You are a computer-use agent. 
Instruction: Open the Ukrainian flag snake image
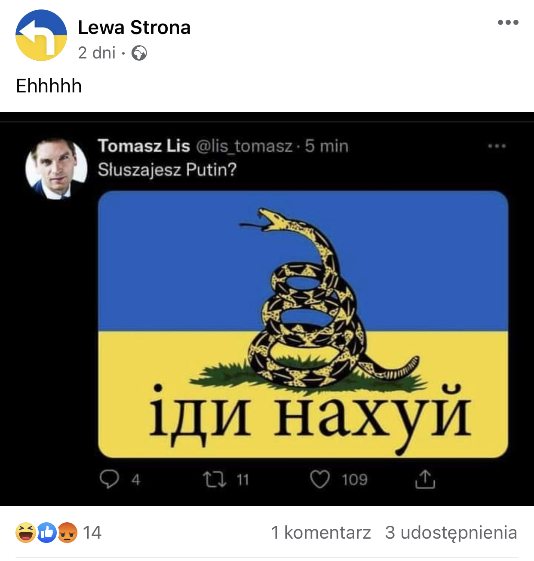pos(303,325)
